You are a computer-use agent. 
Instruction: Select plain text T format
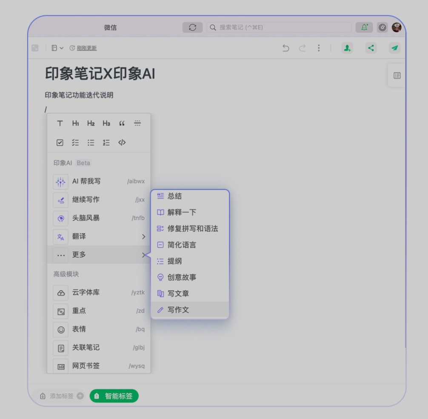coord(60,123)
